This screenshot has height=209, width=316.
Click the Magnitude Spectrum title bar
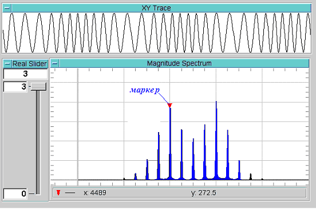(184, 64)
